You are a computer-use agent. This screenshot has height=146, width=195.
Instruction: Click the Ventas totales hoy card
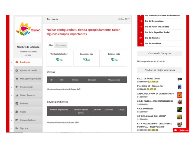tap(59, 58)
